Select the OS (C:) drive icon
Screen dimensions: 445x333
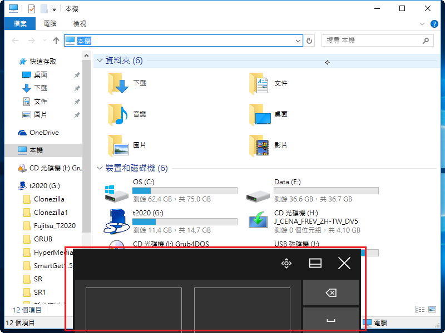tap(116, 192)
